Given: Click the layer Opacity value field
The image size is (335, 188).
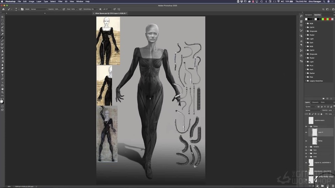Looking at the screenshot, I should coord(330,110).
